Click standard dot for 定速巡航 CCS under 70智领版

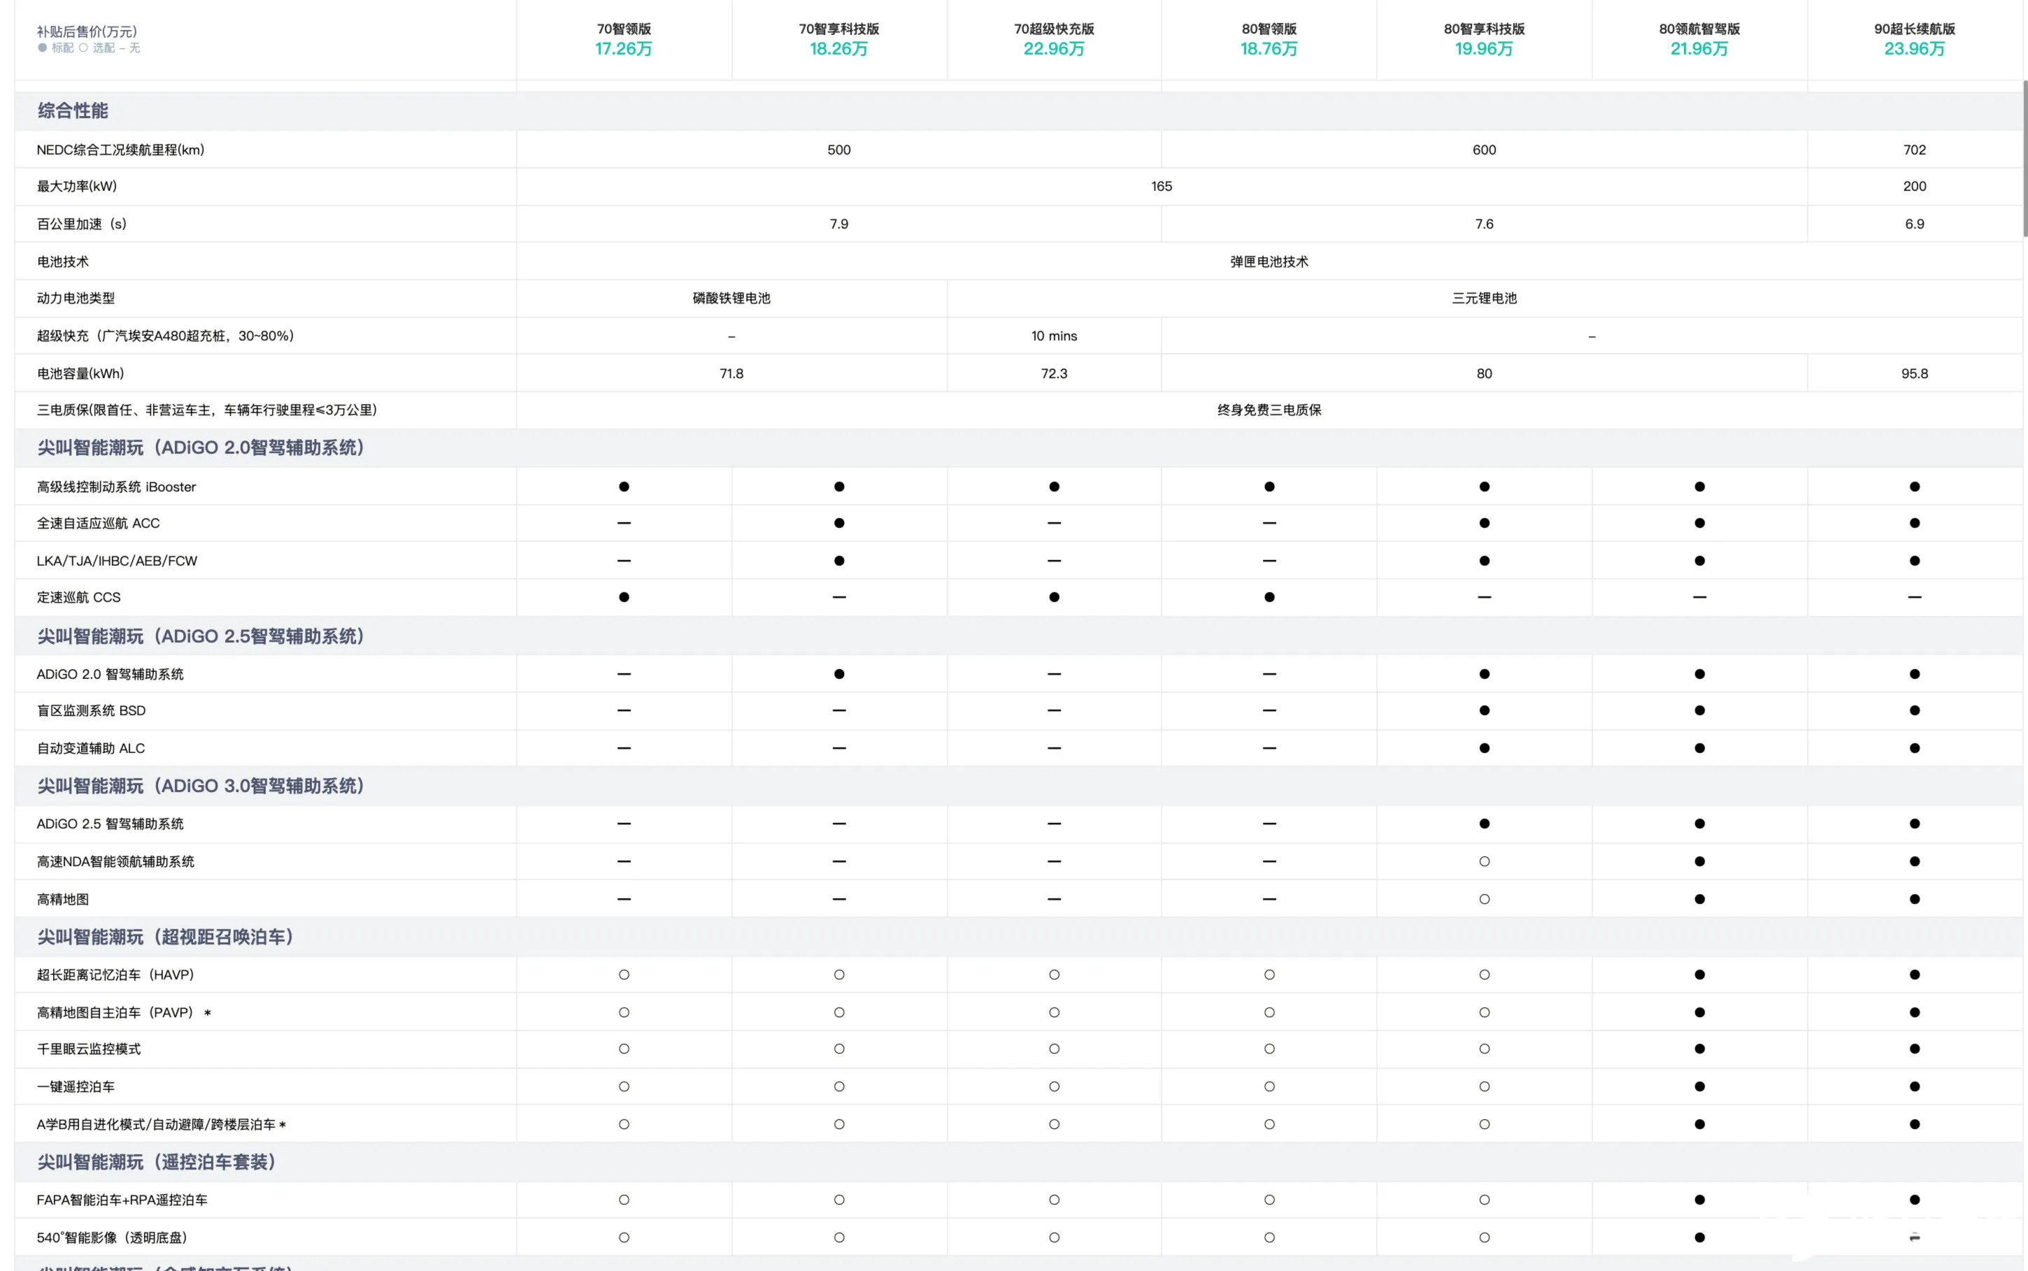(624, 598)
